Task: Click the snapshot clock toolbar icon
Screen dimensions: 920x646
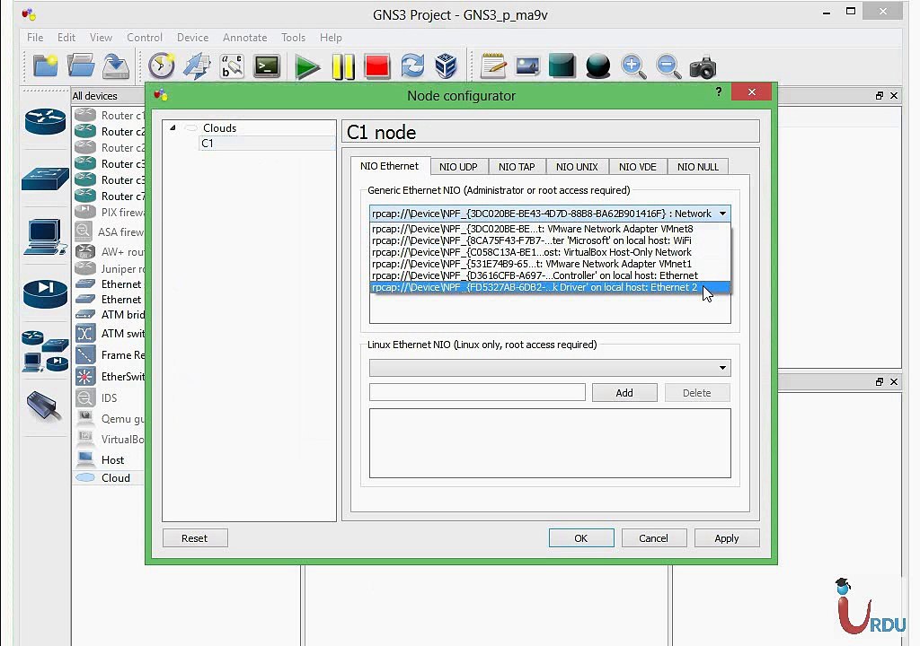Action: pos(162,65)
